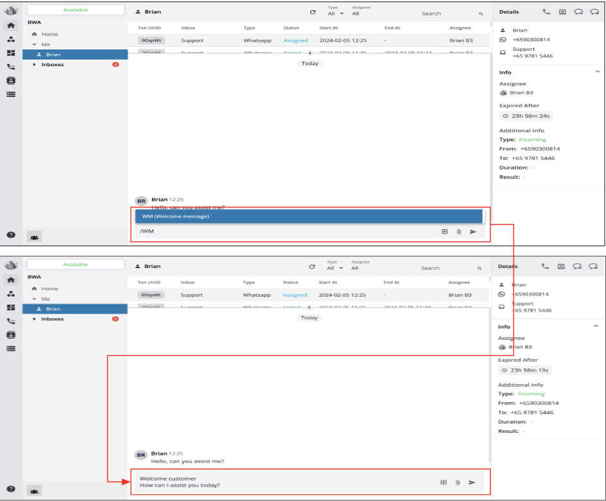Open contact card icon in Welcome customer window Details
This screenshot has height=501, width=606.
tap(561, 267)
